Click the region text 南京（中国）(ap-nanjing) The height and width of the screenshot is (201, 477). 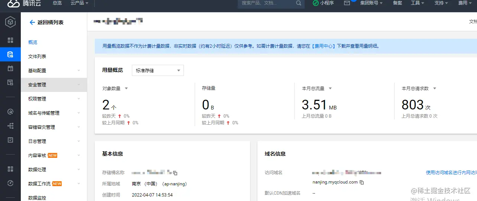[x=159, y=184]
